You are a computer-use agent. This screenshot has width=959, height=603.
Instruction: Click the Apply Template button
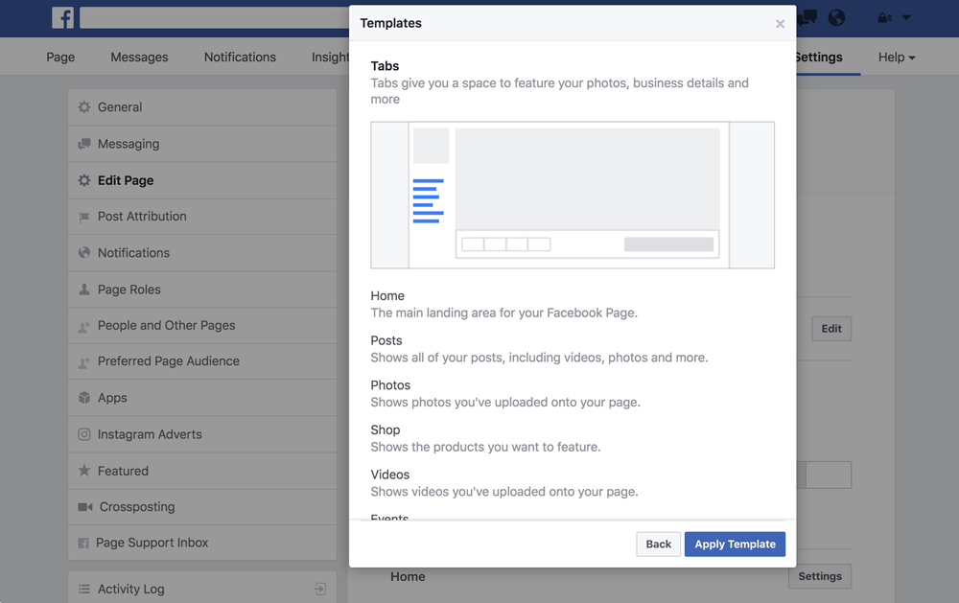pos(735,544)
